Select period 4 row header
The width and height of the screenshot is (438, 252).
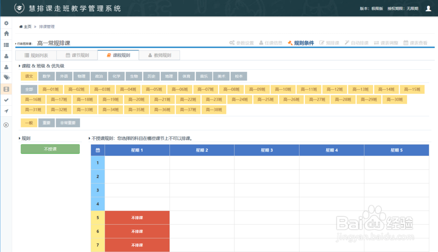point(98,204)
